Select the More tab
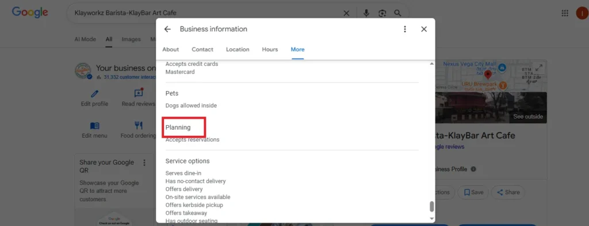 point(297,49)
